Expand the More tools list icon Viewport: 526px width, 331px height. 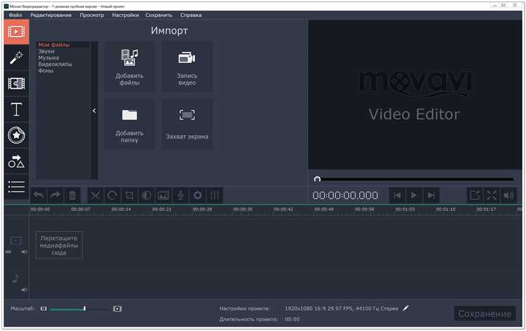coord(15,186)
